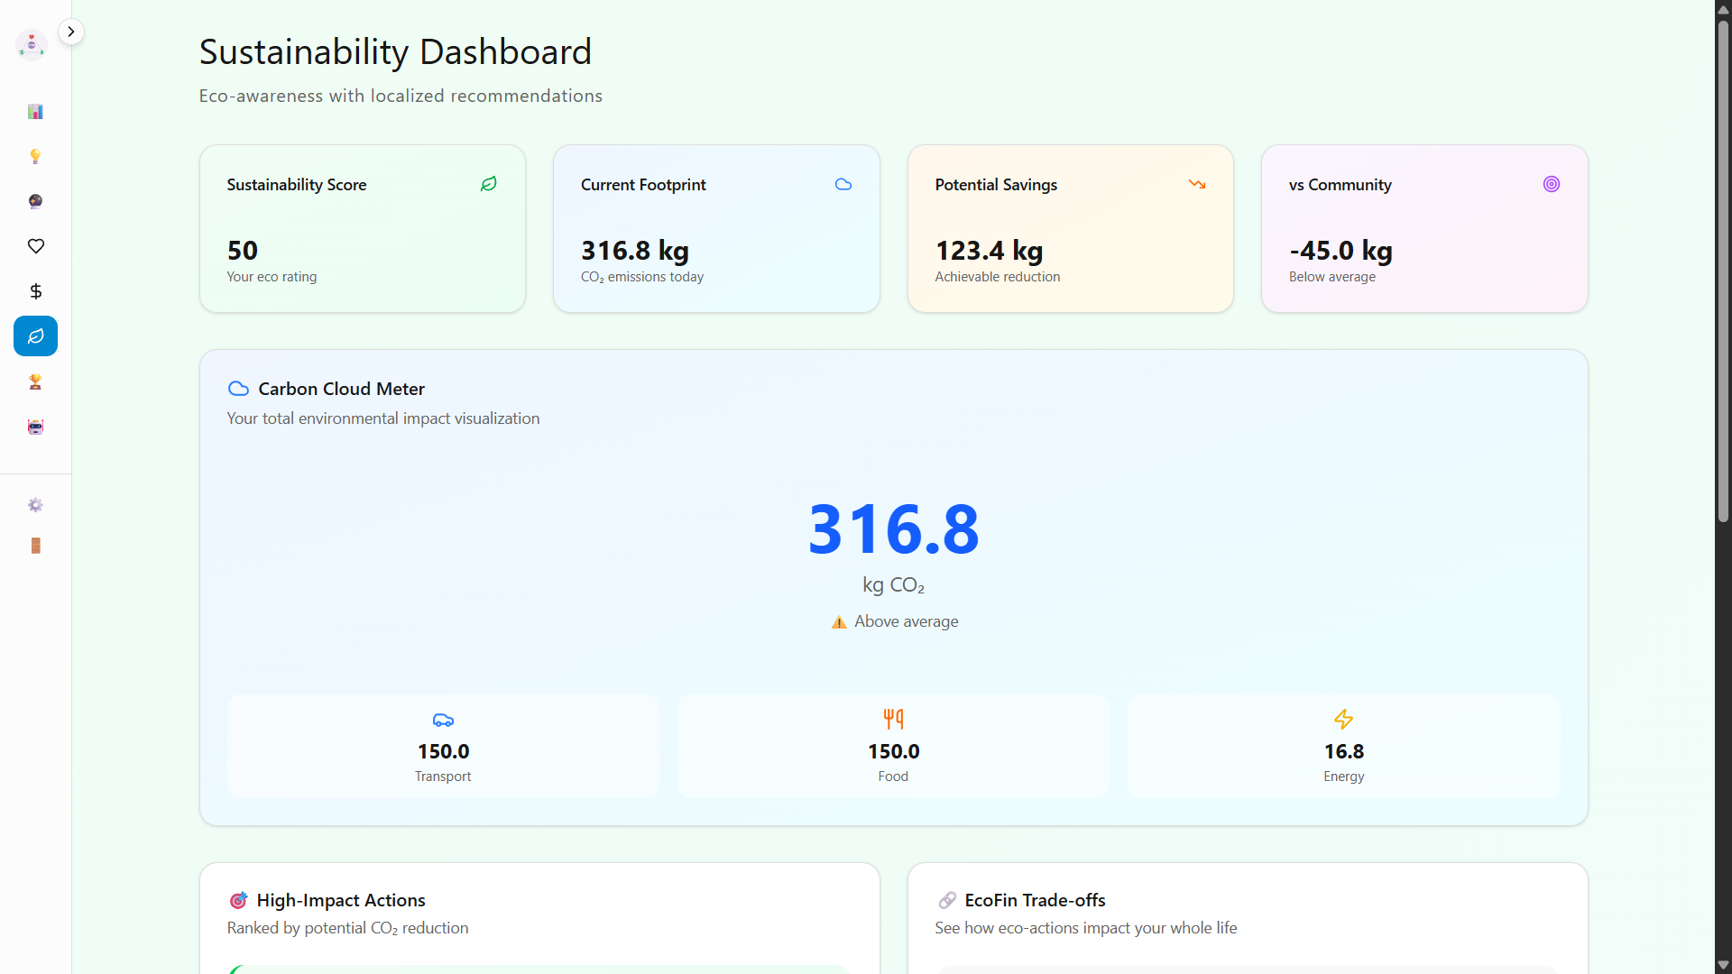This screenshot has height=974, width=1732.
Task: Click the Current Footprint card
Action: coord(715,229)
